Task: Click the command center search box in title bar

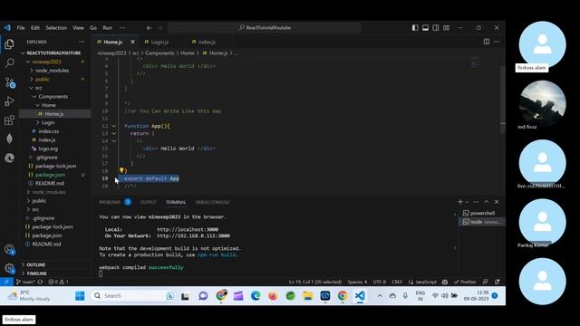Action: (x=265, y=28)
